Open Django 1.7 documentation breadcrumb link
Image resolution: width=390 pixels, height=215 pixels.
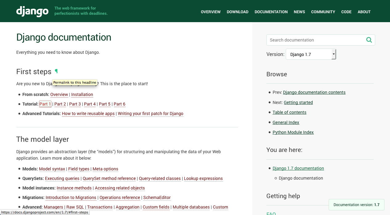(x=298, y=168)
